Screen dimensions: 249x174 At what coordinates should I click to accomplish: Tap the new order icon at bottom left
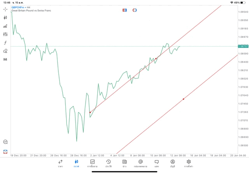tap(5, 151)
